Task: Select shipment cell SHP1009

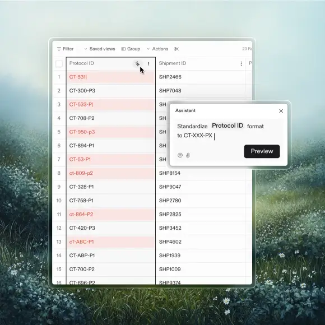Action: click(x=200, y=269)
